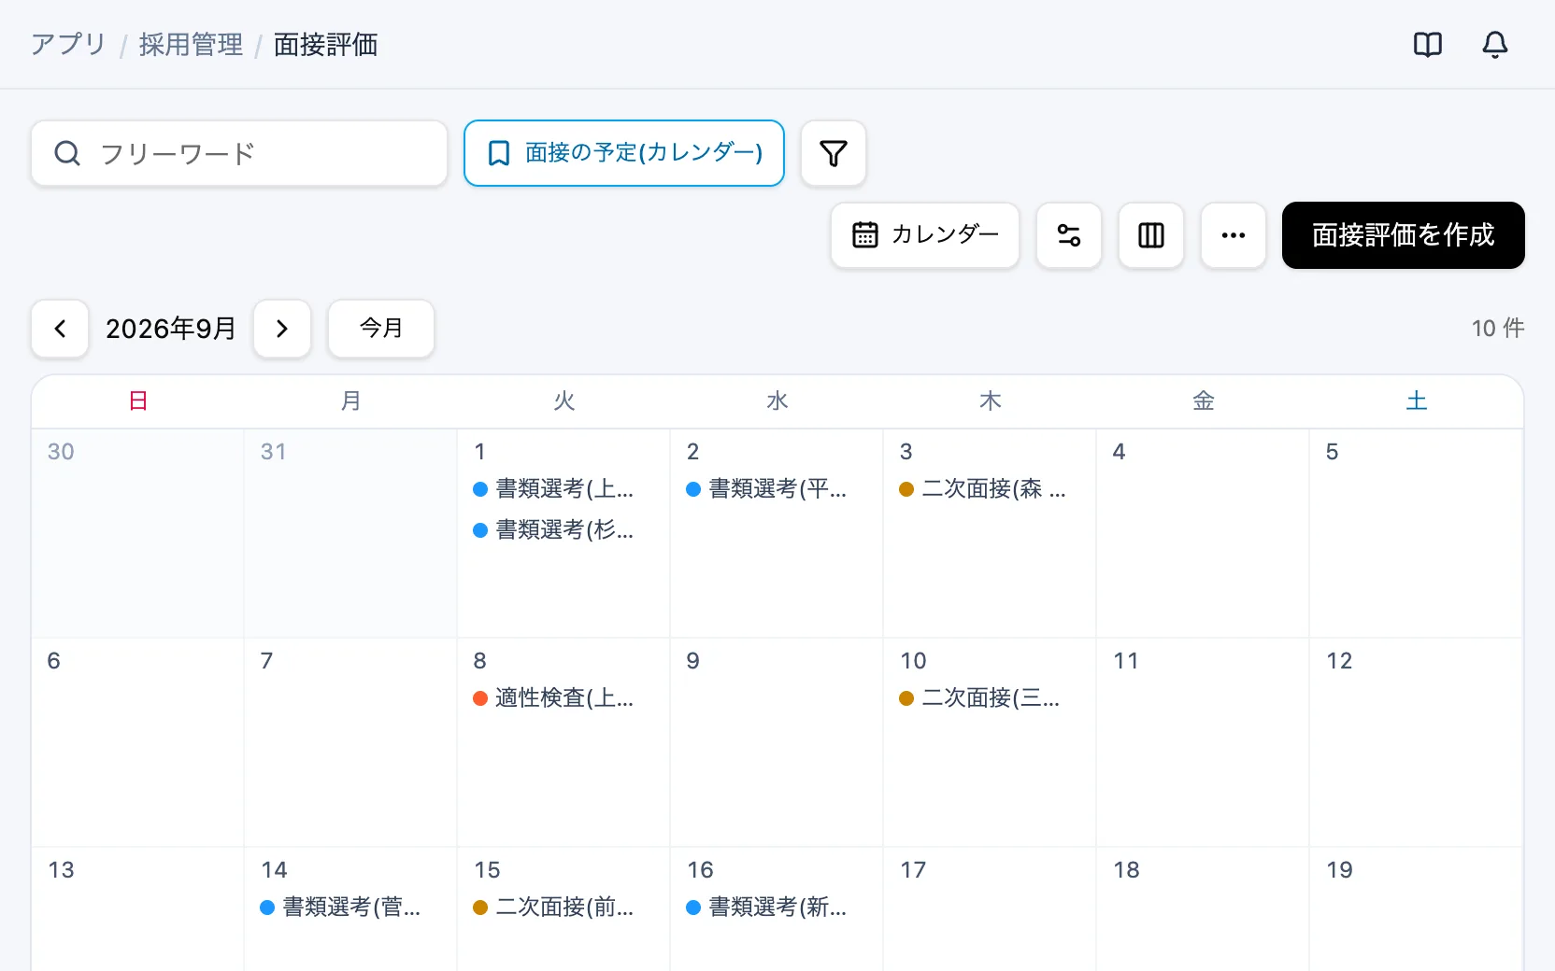Jump to 今月
Viewport: 1555px width, 971px height.
(x=381, y=329)
